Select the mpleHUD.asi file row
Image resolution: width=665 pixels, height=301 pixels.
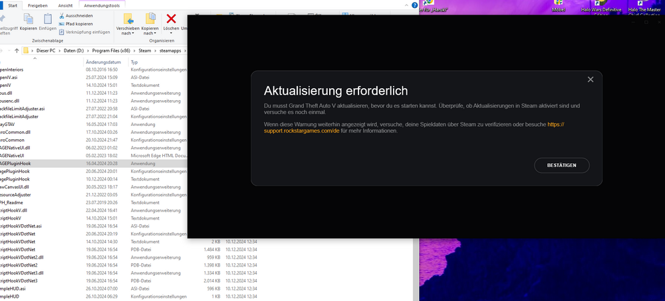(130, 288)
